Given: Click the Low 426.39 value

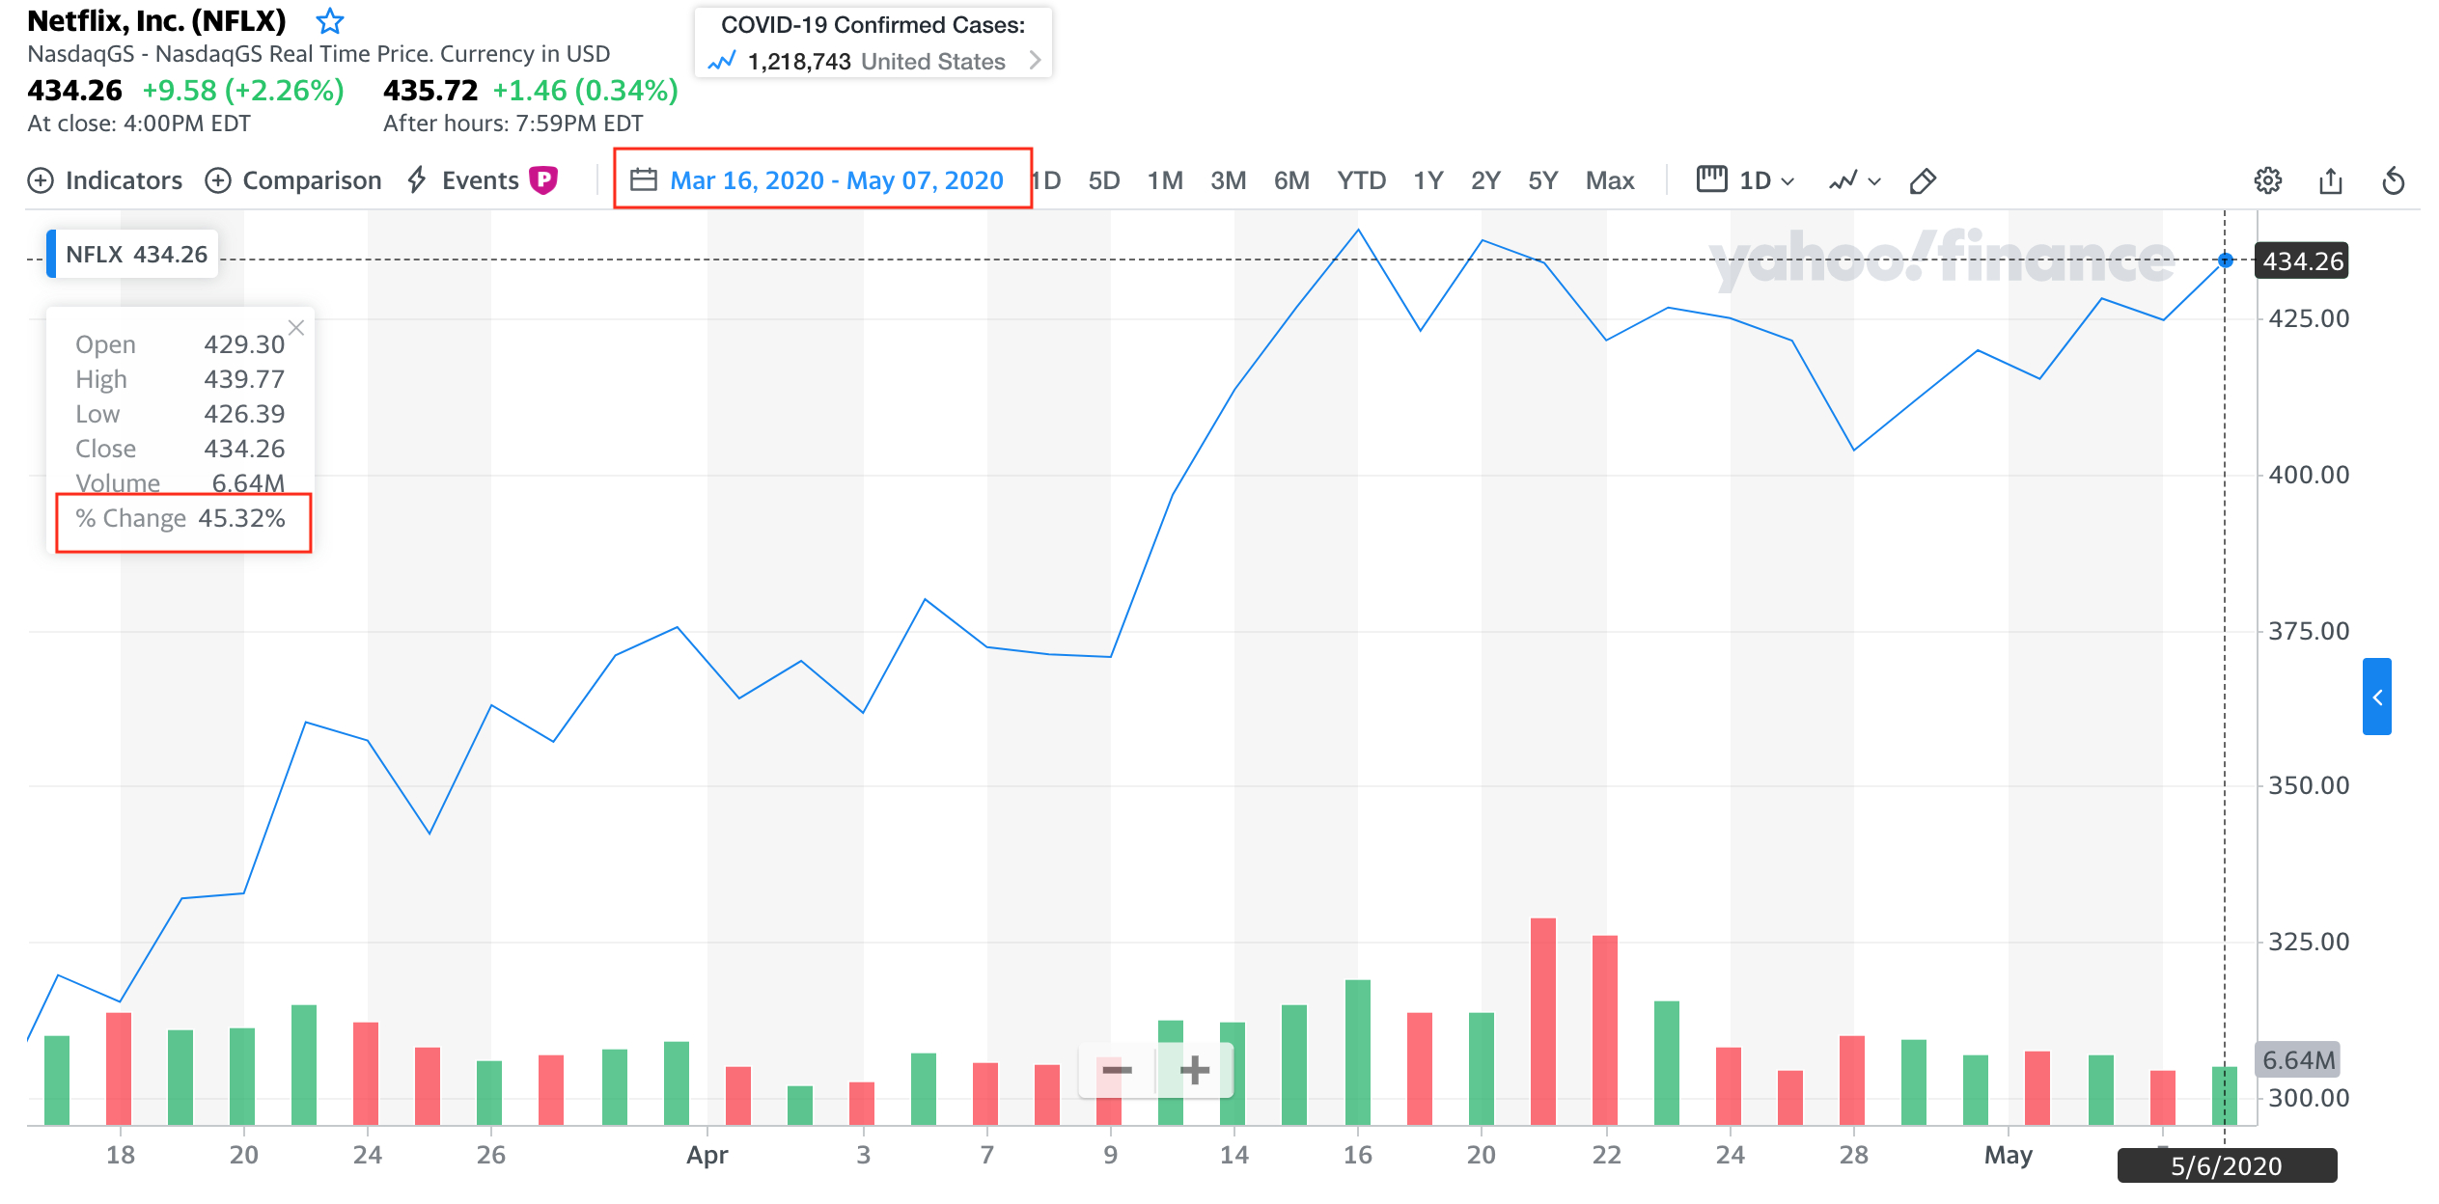Looking at the screenshot, I should 244,414.
